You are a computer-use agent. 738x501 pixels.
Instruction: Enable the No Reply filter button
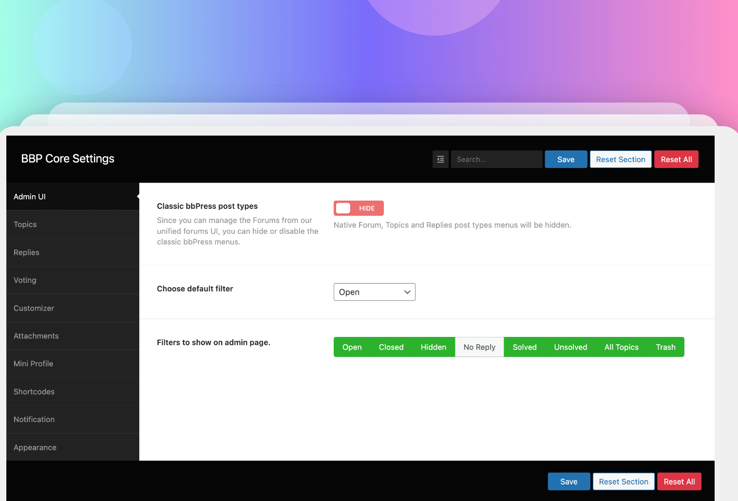tap(479, 347)
